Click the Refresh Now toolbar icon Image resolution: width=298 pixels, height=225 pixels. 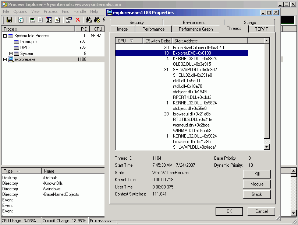click(21, 20)
